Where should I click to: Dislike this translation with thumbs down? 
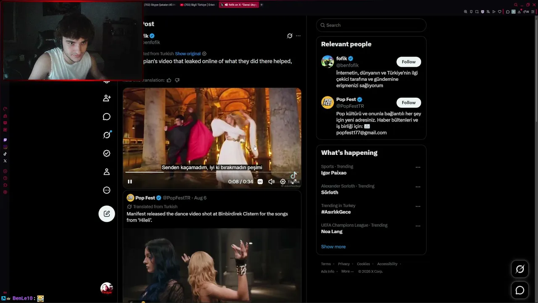pos(177,80)
